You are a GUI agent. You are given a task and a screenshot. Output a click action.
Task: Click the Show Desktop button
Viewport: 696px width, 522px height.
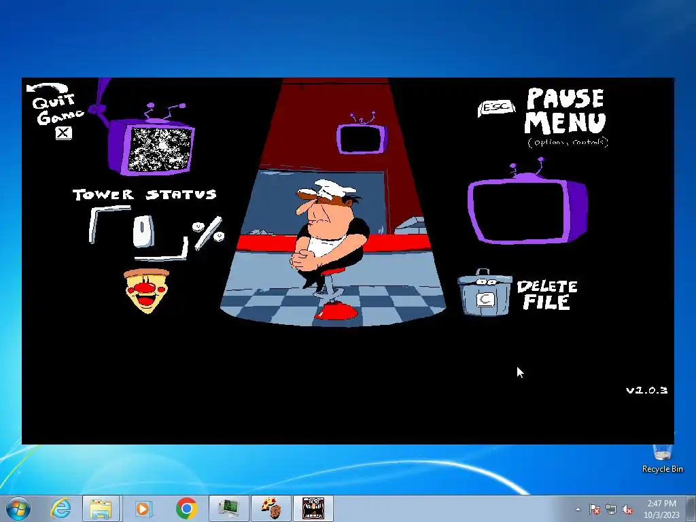692,508
